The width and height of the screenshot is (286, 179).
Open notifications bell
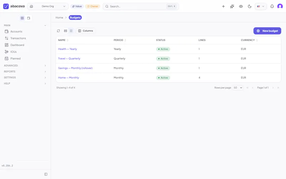[x=272, y=6]
